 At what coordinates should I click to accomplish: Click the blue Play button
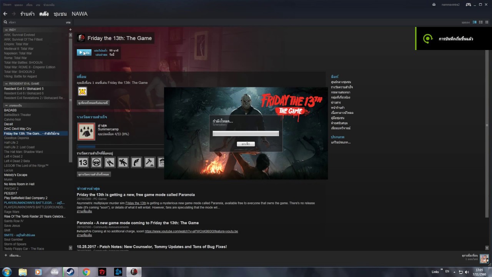(84, 53)
